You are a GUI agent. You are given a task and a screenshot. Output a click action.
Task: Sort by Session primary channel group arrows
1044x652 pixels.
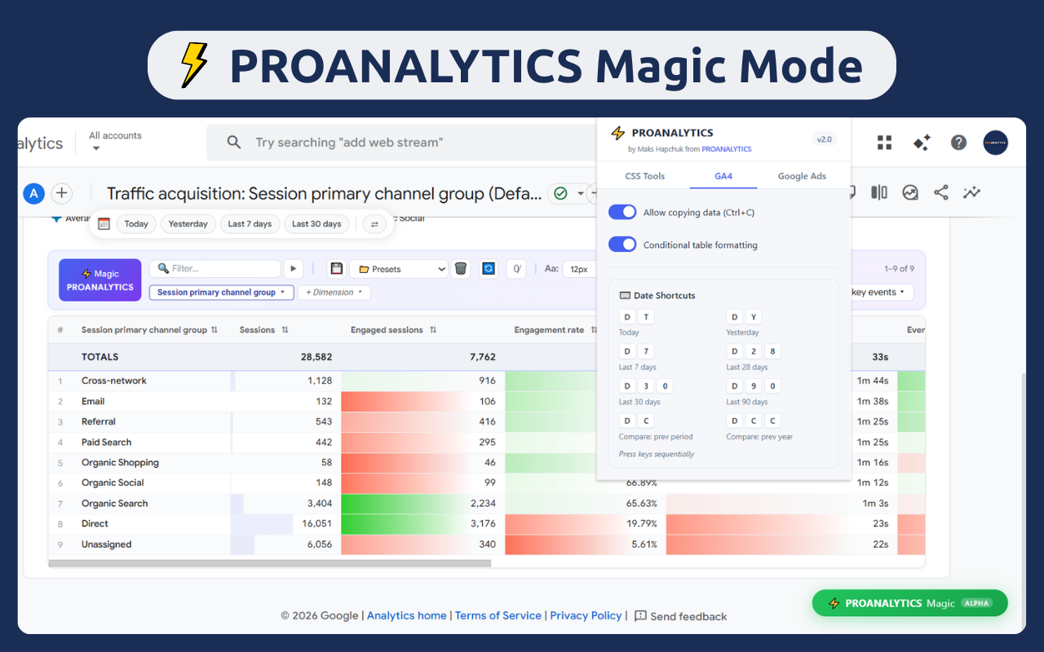[x=215, y=330]
